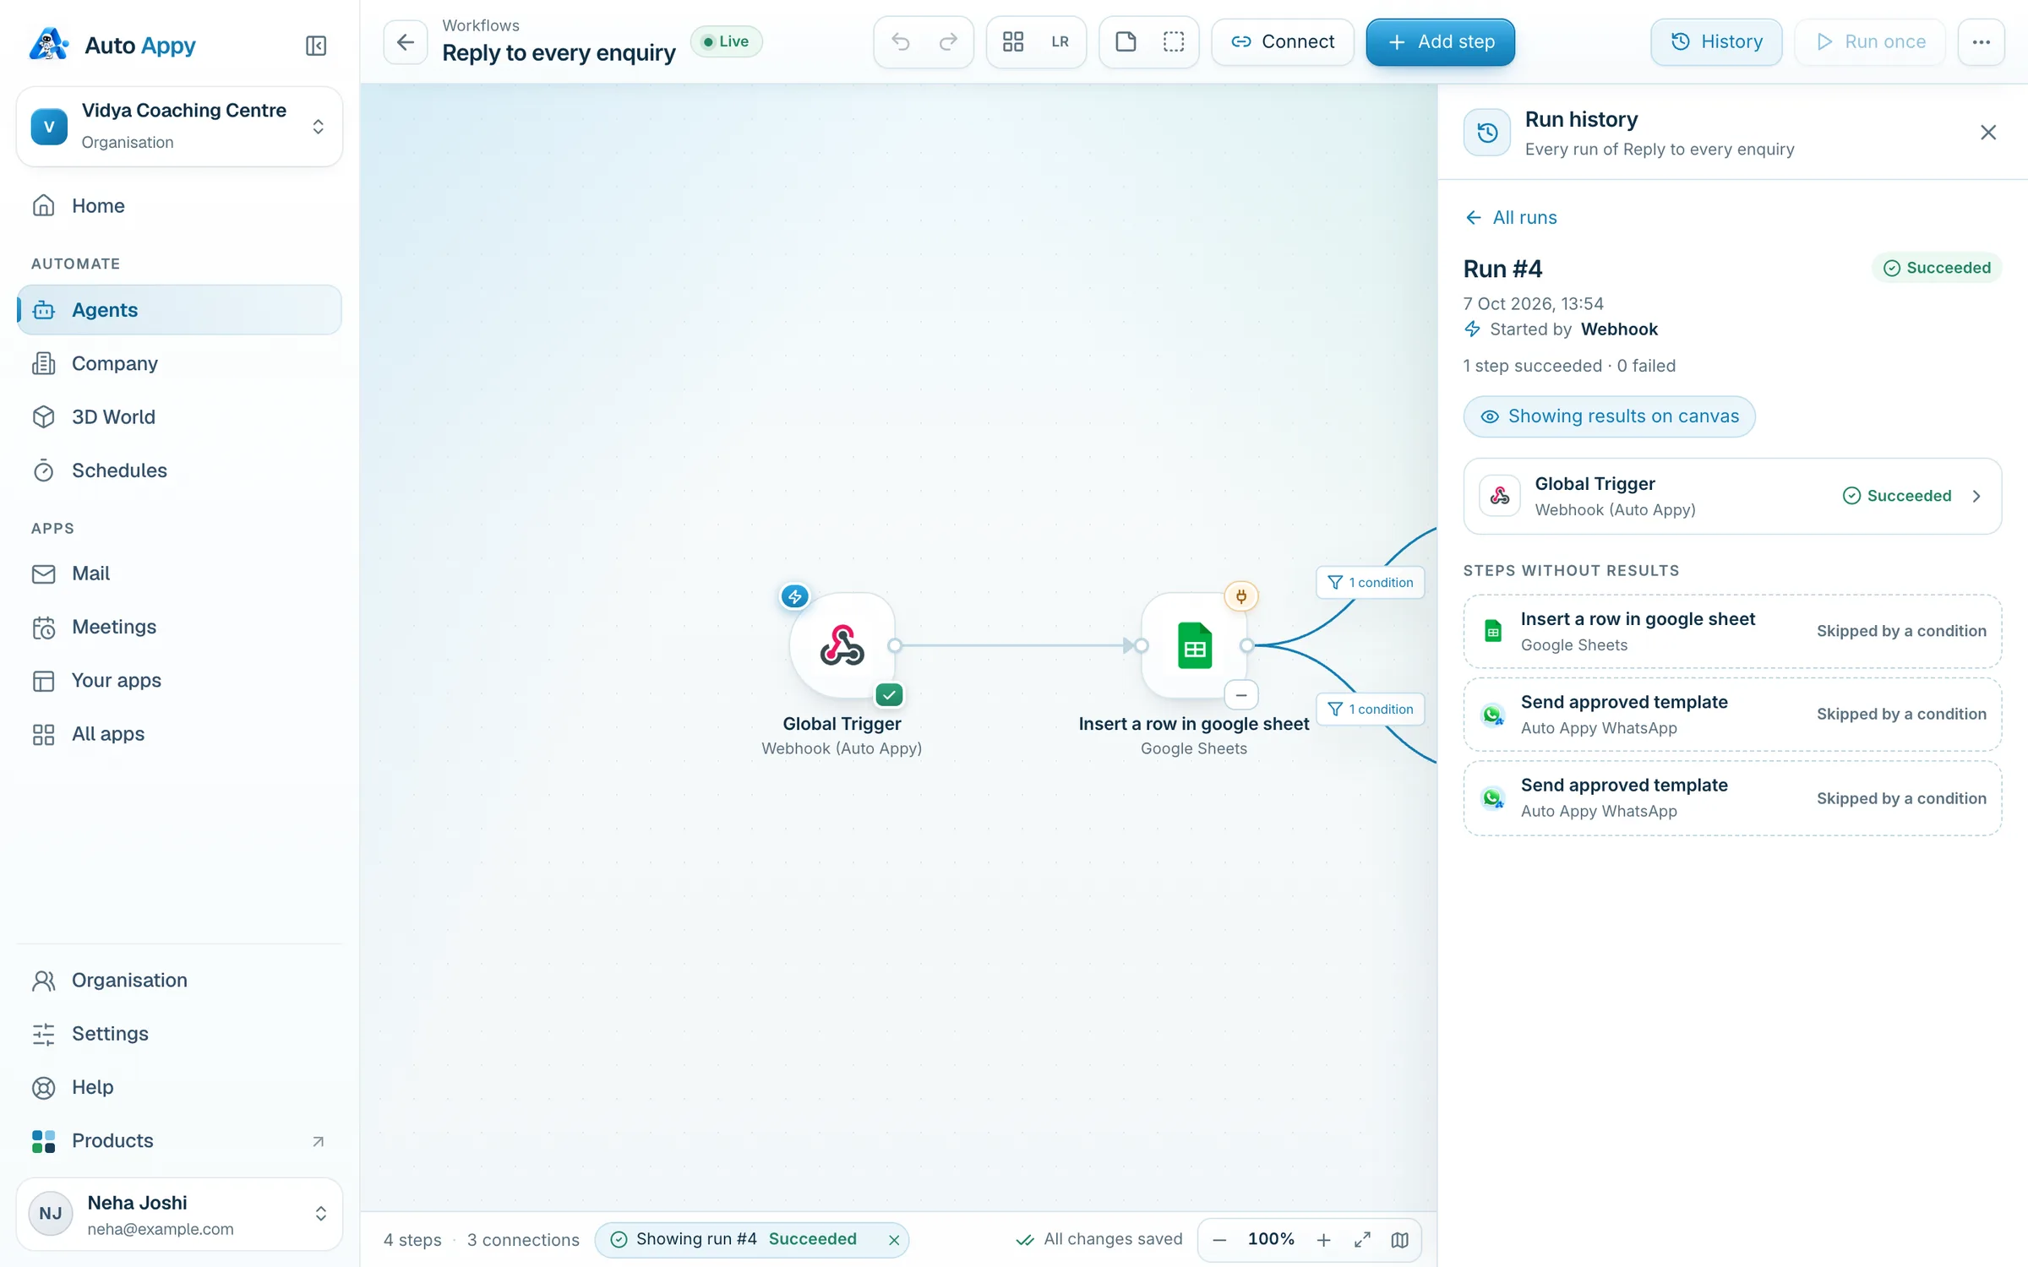Close the Run history panel

1988,133
